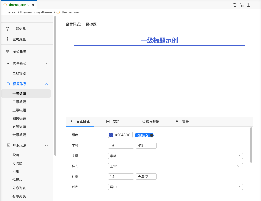Select 一级标题 in the sidebar

click(x=26, y=94)
